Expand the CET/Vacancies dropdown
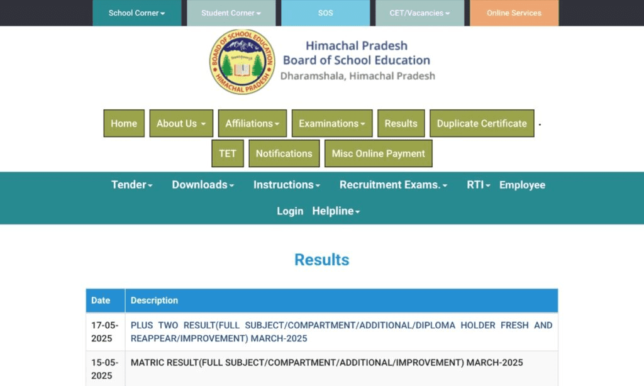Viewport: 644px width, 386px height. (419, 13)
